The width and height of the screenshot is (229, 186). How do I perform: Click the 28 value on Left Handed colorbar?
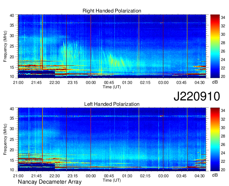(223, 136)
